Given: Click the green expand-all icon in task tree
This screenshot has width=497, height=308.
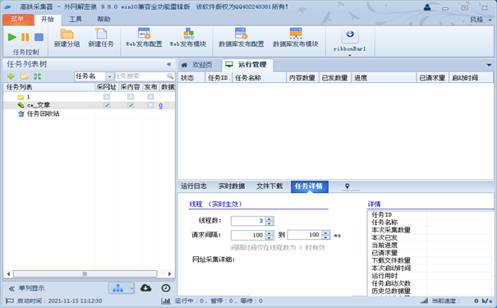Looking at the screenshot, I should pos(38,76).
